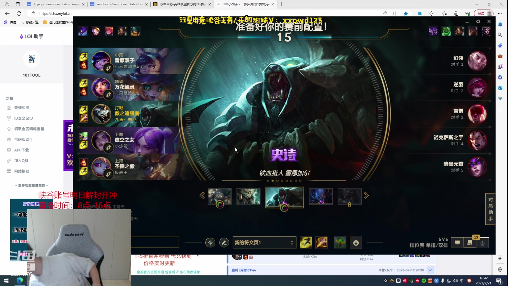
Task: Toggle the Windows taskbar volume icon
Action: 455,281
